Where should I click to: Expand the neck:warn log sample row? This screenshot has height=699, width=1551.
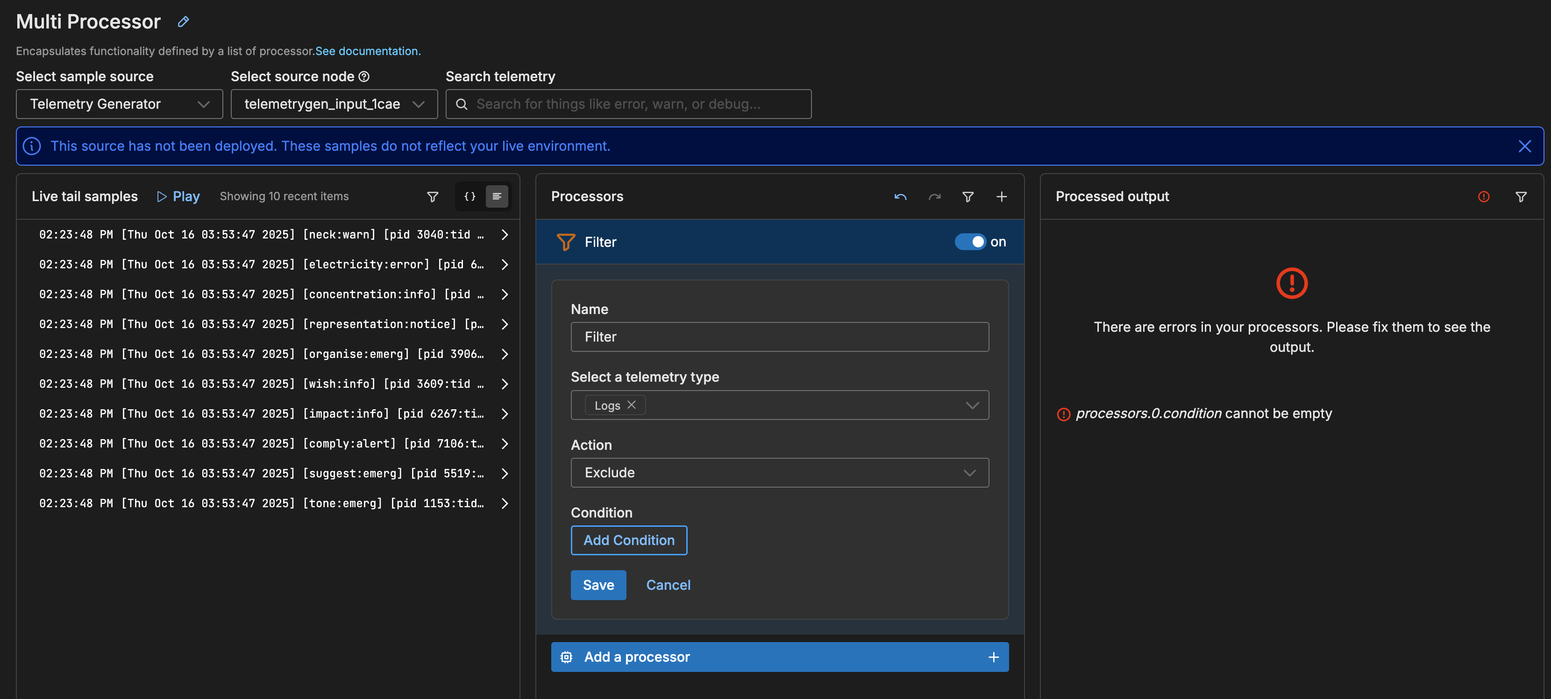(505, 235)
